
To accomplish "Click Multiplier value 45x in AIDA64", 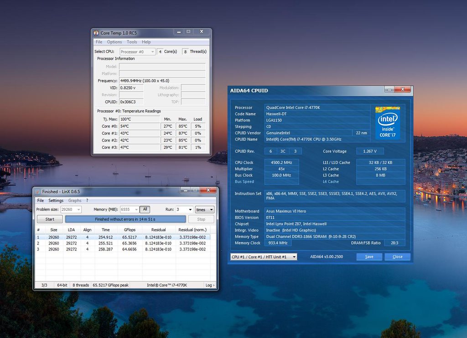I will pos(281,169).
